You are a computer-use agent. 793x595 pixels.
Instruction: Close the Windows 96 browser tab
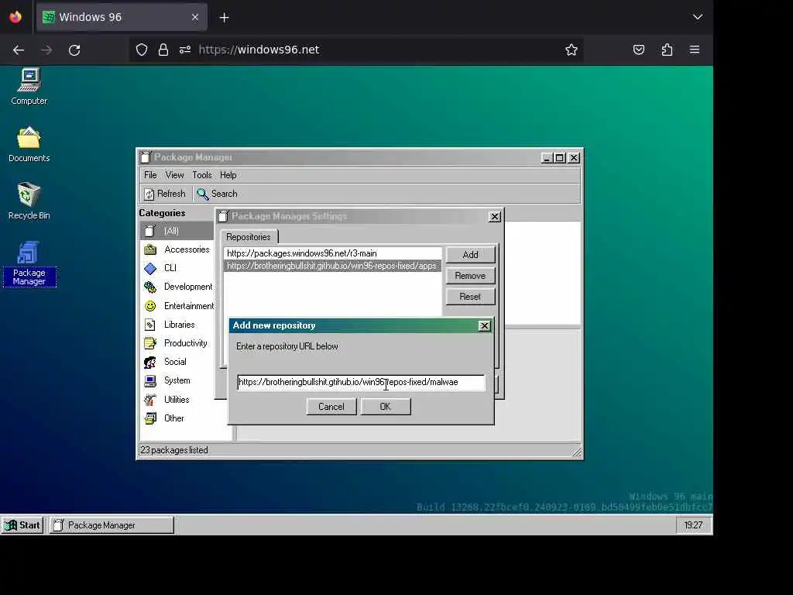point(195,17)
